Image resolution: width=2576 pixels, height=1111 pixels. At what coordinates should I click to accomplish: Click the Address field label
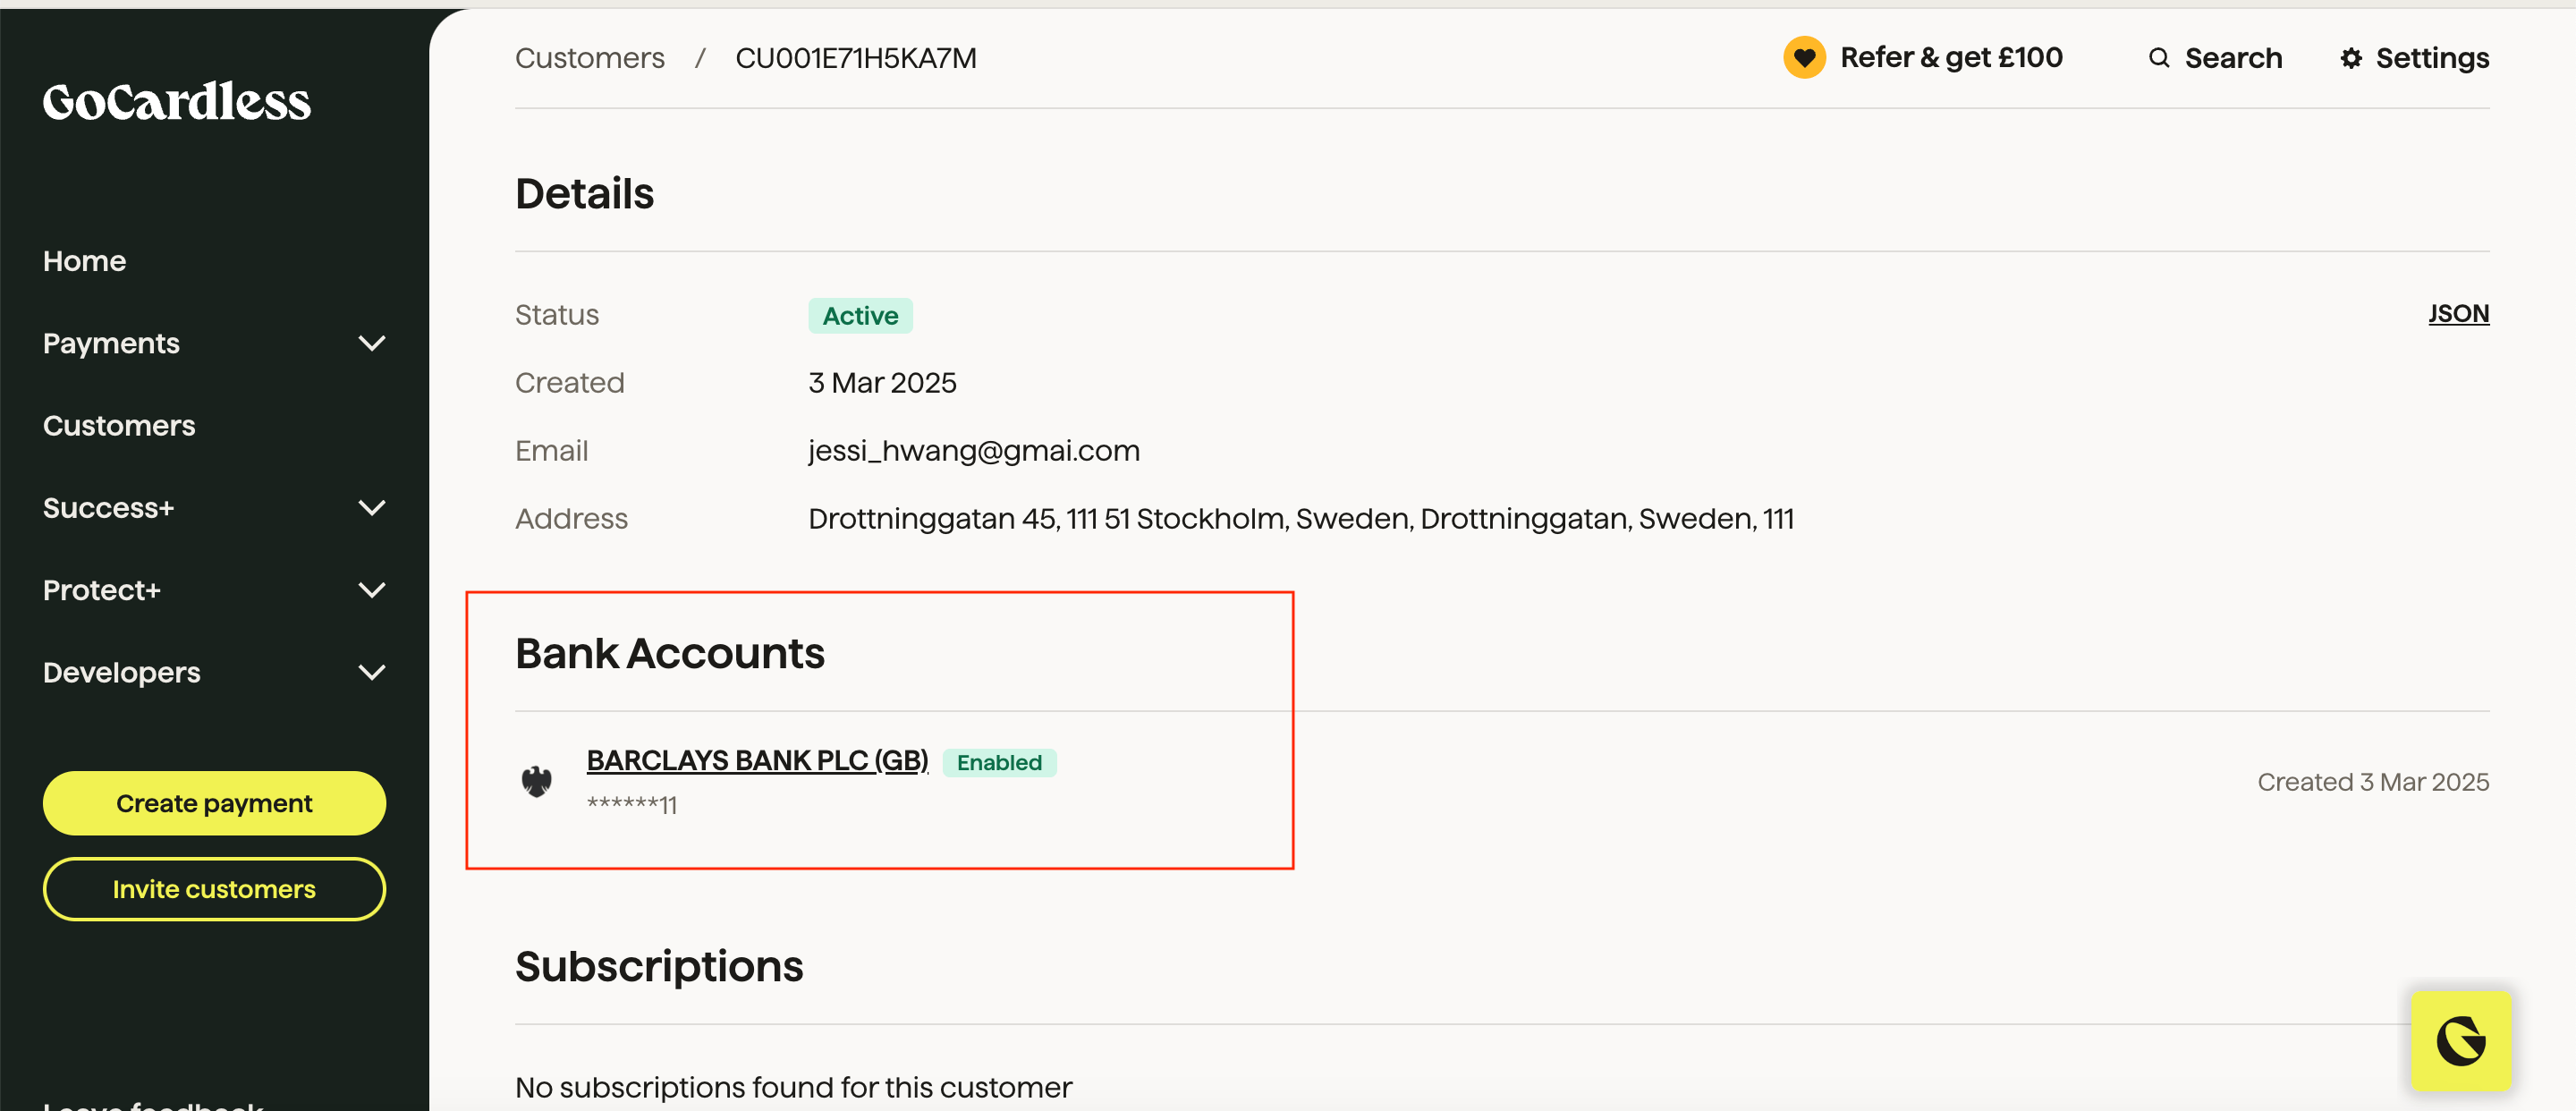coord(571,519)
